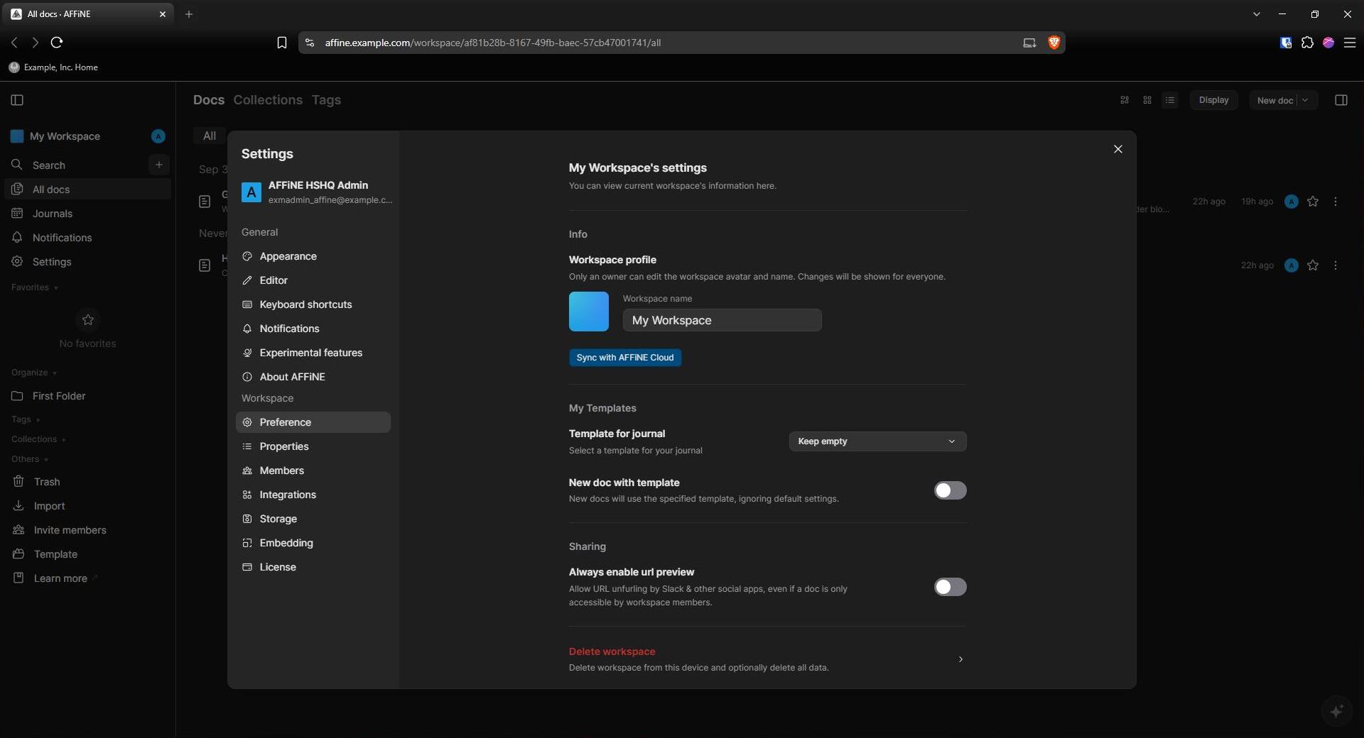Favorite the doc edited 19h ago

[x=1313, y=202]
